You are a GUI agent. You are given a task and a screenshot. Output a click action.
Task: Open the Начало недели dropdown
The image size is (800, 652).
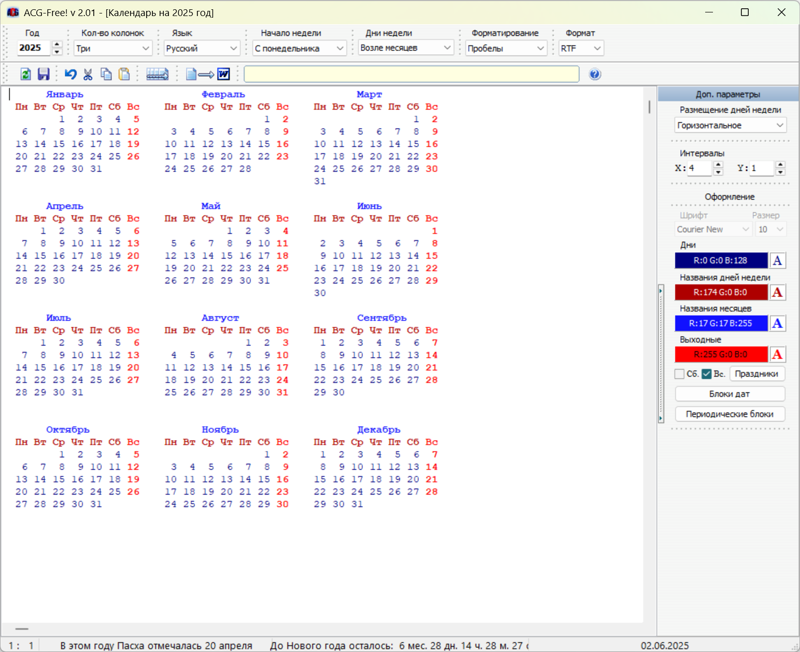pos(299,48)
